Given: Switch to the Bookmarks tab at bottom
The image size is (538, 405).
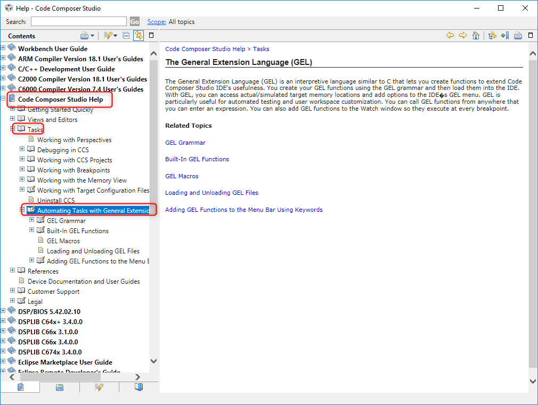Looking at the screenshot, I should pos(138,387).
